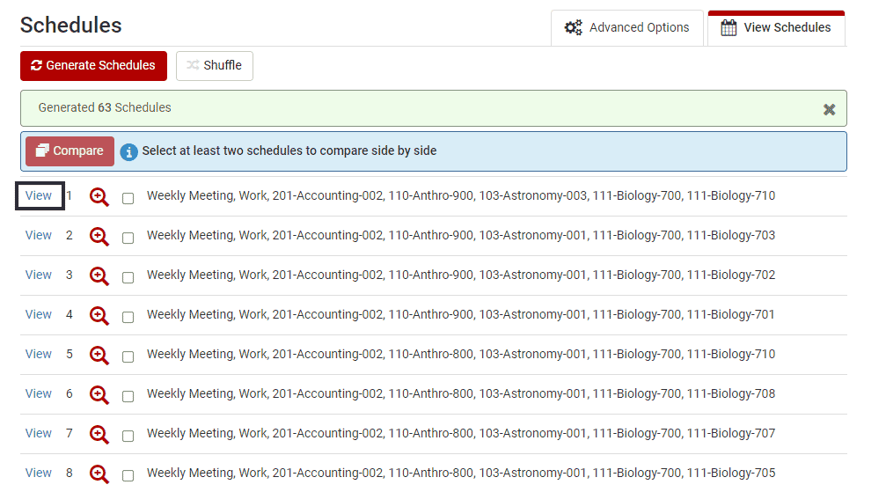Viewport: 886px width, 492px height.
Task: Open the Advanced Options tab
Action: [626, 27]
